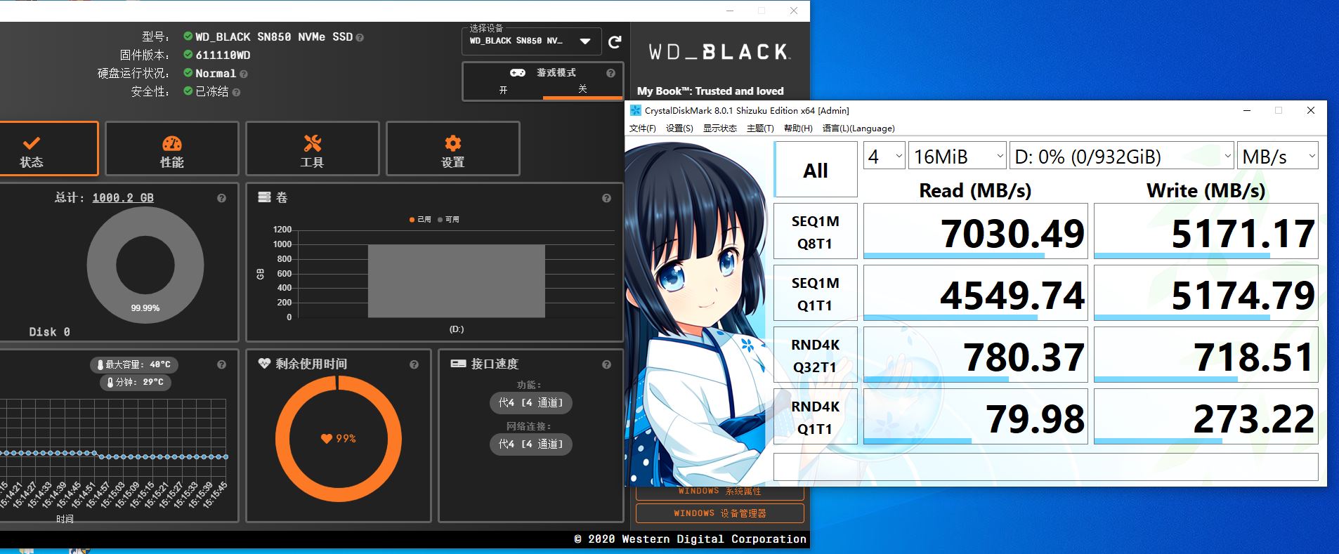Viewport: 1339px width, 554px height.
Task: Click the D: volume bar in chart
Action: (457, 281)
